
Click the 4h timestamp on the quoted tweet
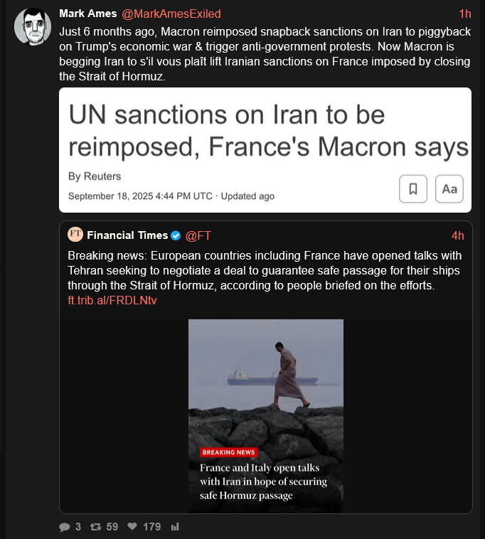pyautogui.click(x=457, y=235)
